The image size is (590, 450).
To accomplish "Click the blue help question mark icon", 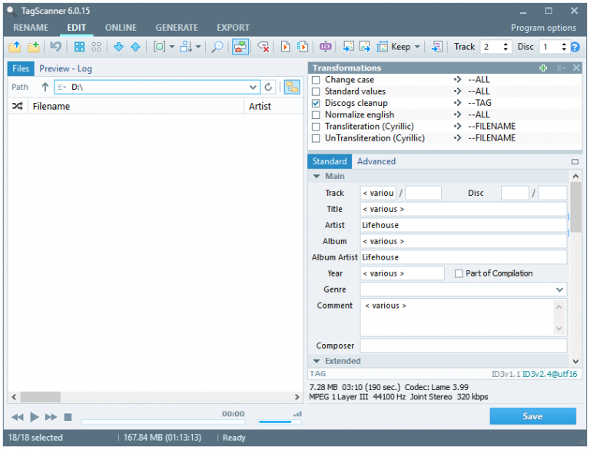I will click(x=575, y=47).
